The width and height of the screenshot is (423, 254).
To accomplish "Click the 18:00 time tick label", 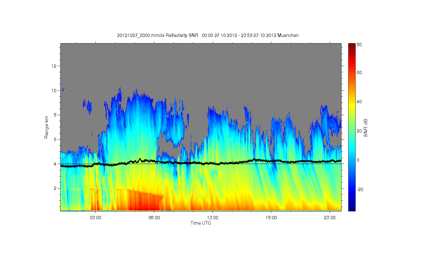I will (x=271, y=218).
